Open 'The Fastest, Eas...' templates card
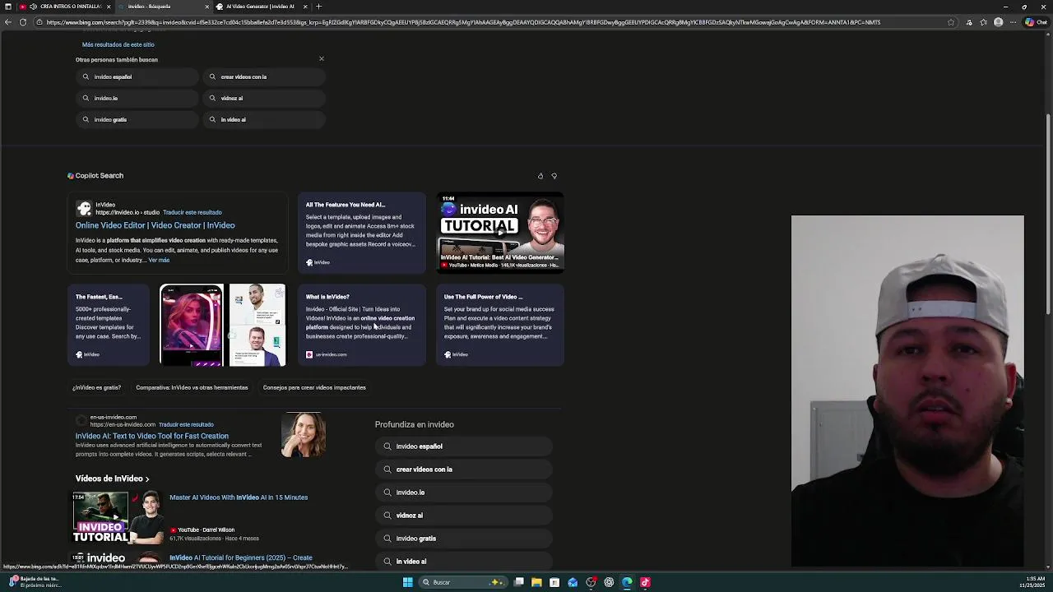Viewport: 1053px width, 592px height. (x=109, y=325)
